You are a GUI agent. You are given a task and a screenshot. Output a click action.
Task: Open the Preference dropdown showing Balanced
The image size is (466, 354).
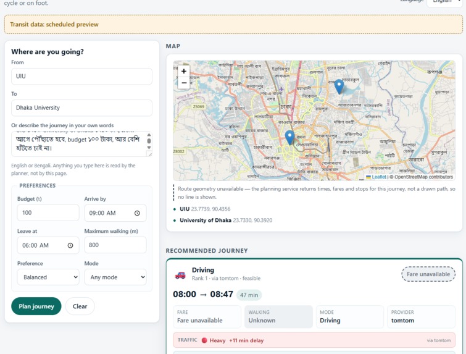pyautogui.click(x=48, y=277)
